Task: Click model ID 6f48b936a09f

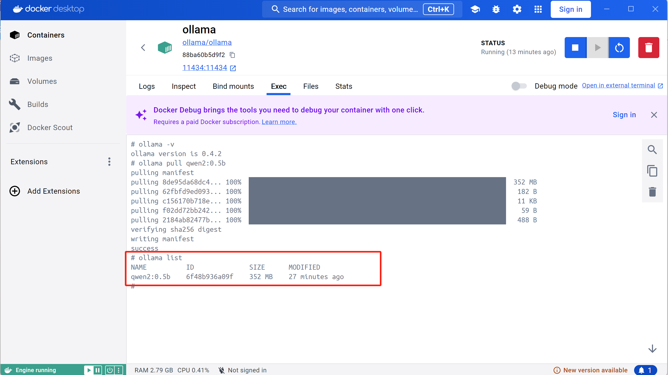Action: (x=210, y=277)
